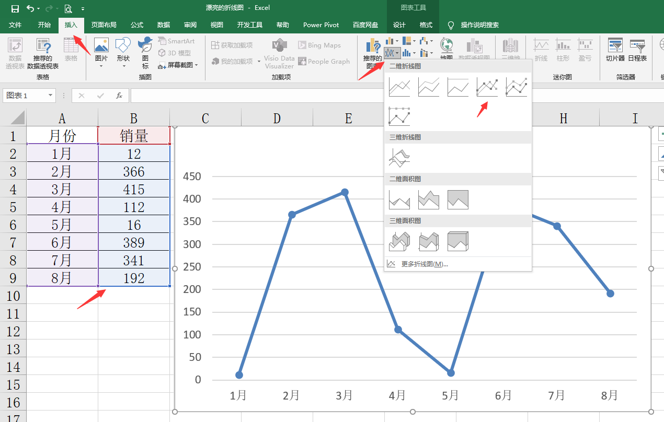Expand the Name Box dropdown showing 图表 1

point(51,96)
